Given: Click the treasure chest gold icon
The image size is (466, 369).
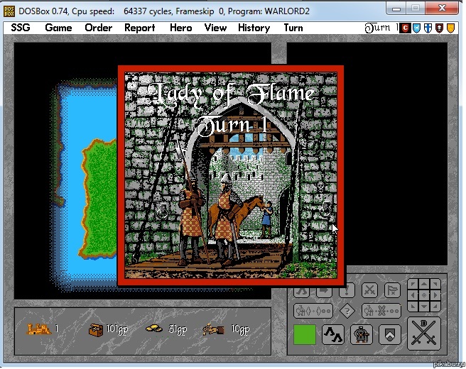Looking at the screenshot, I should (x=96, y=329).
